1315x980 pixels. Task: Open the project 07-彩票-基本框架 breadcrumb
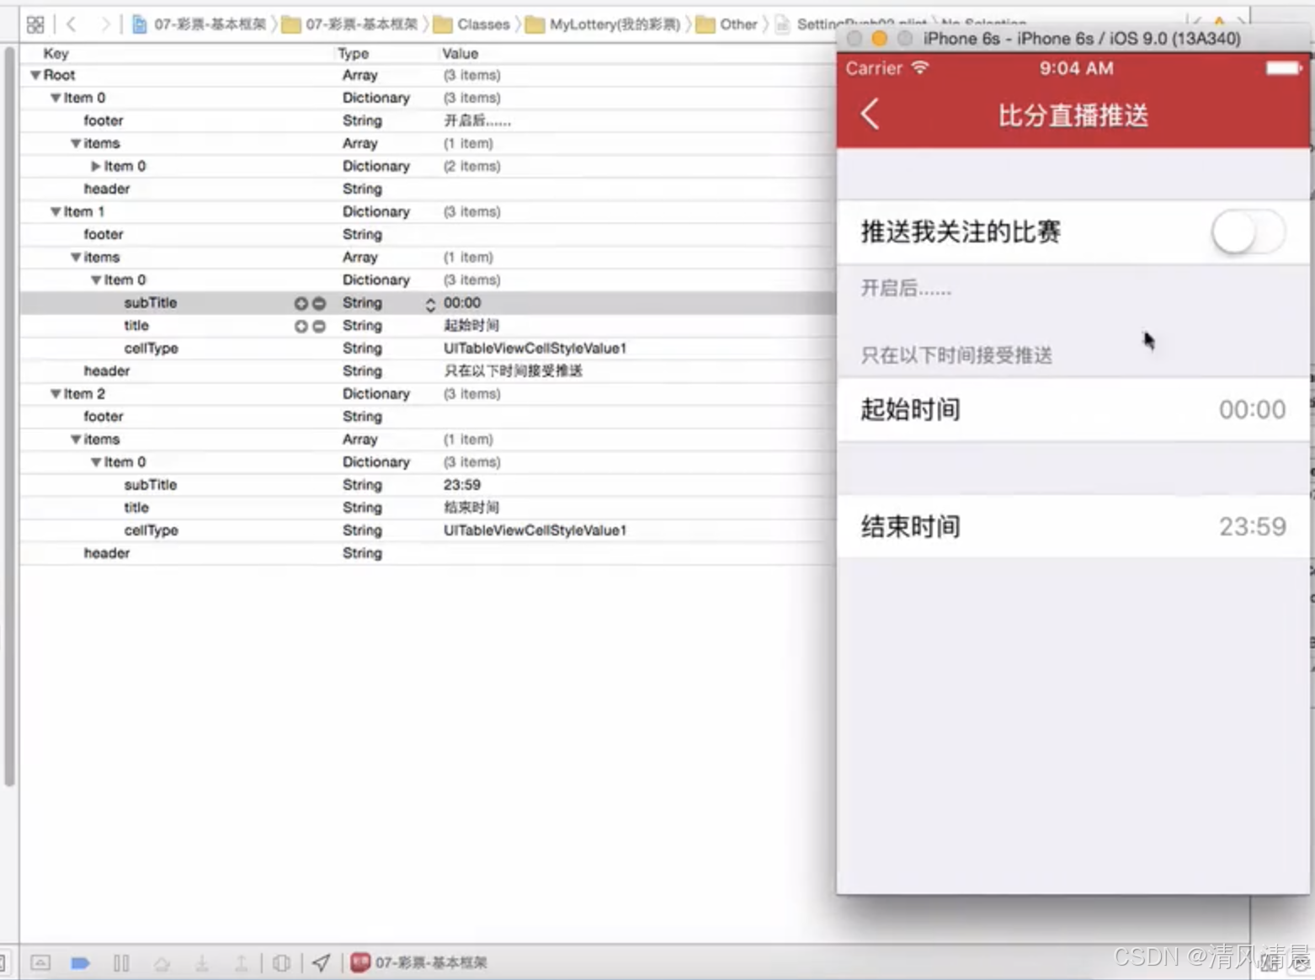(200, 24)
